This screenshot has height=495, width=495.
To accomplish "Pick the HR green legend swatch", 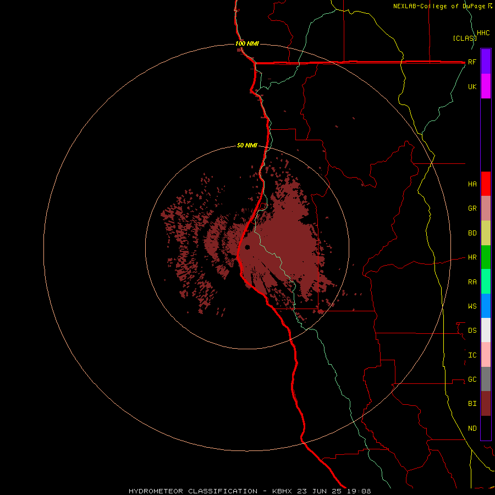I will point(486,257).
